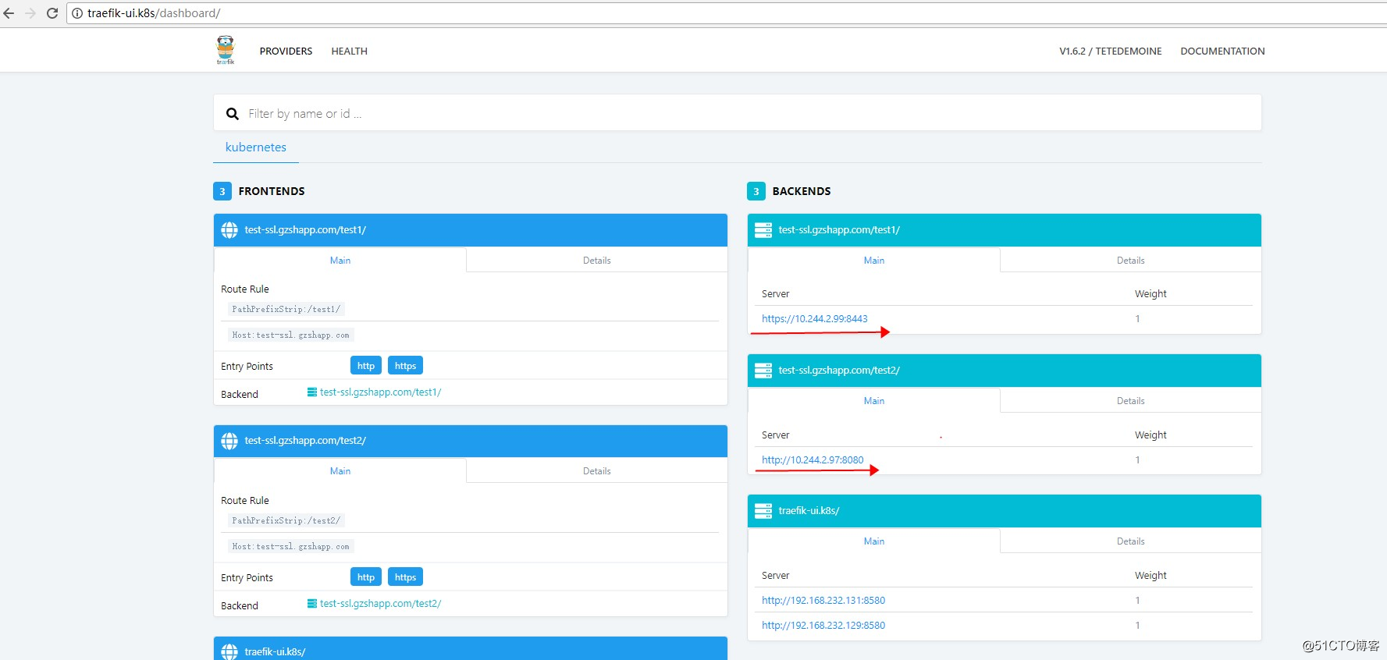Click http entry point of test2 frontend
1387x660 pixels.
tap(366, 577)
